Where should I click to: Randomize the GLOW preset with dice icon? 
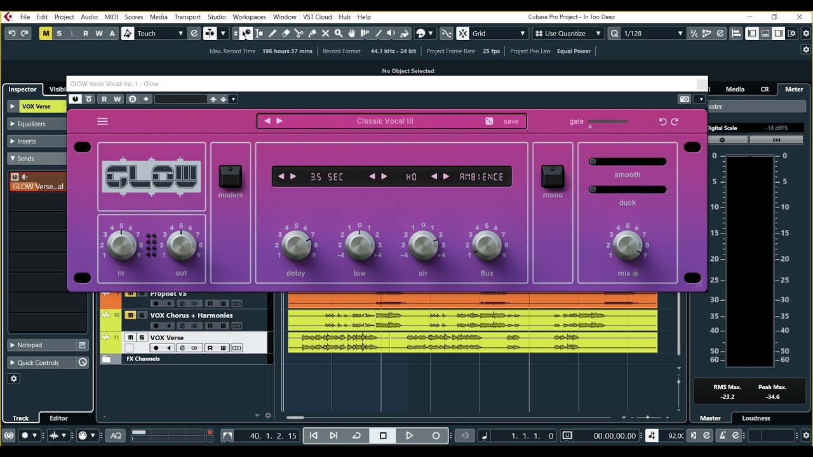click(x=489, y=121)
